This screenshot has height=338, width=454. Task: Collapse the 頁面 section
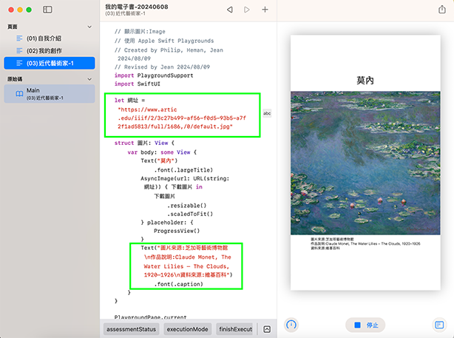(89, 26)
